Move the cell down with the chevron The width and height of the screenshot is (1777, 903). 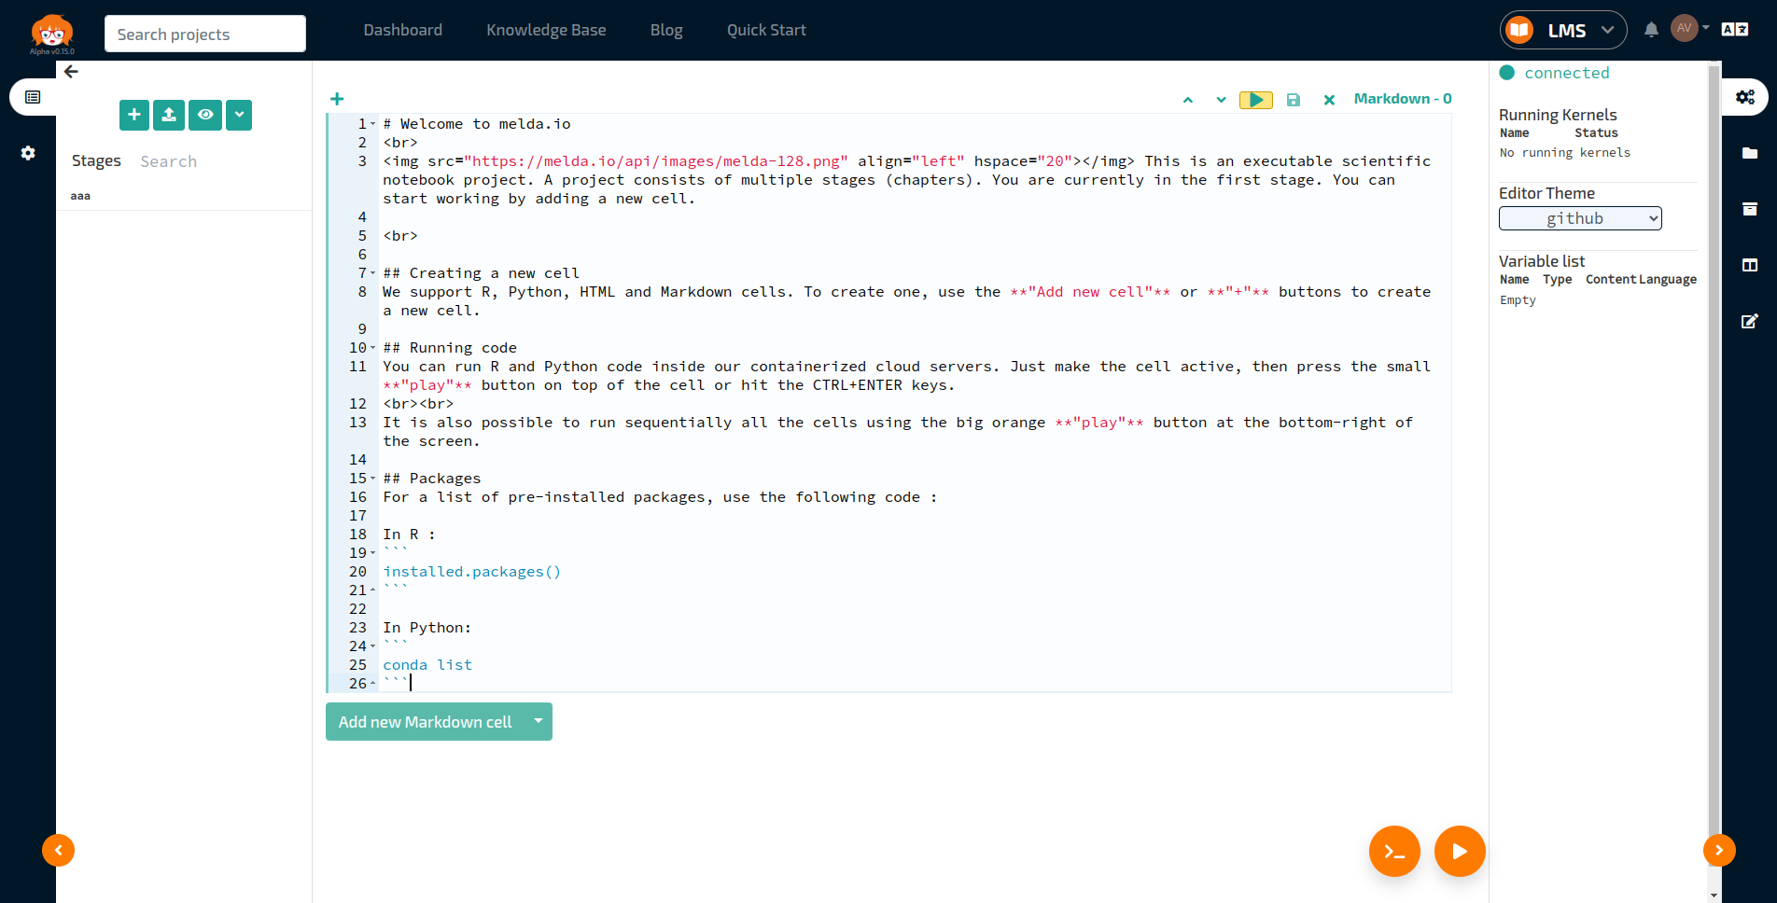[1221, 100]
